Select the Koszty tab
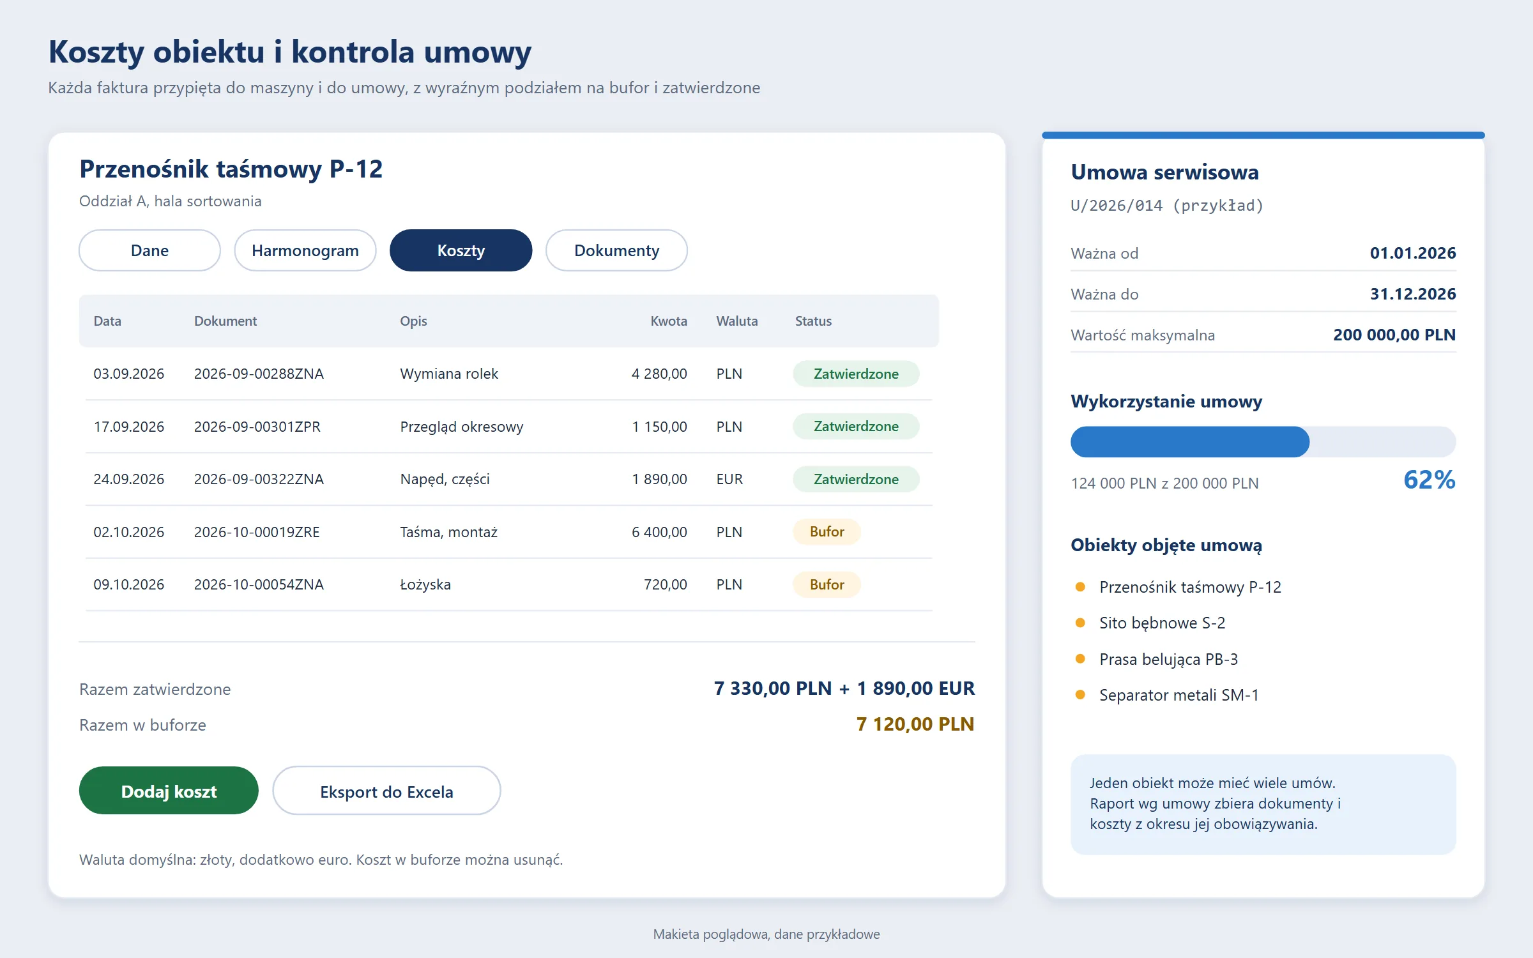 pos(461,250)
